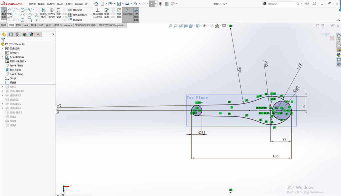
Task: Open the 文件(F) menu
Action: [x=32, y=4]
